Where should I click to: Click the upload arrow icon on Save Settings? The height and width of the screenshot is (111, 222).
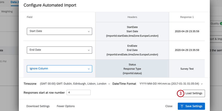coord(182,106)
